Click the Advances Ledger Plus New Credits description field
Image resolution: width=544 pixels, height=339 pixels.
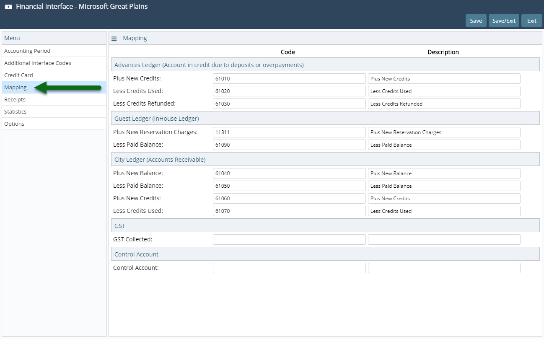(x=444, y=78)
